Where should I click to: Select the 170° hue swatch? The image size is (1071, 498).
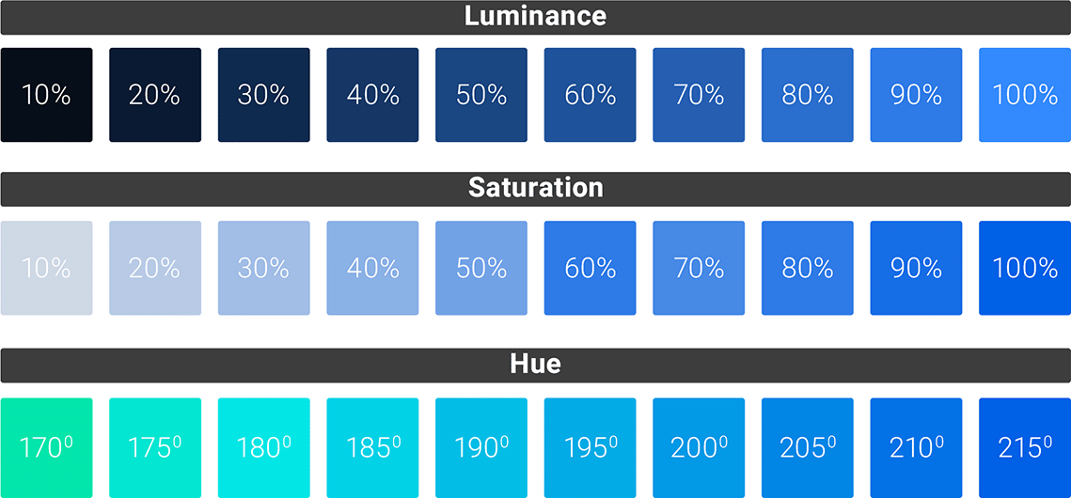coord(46,447)
